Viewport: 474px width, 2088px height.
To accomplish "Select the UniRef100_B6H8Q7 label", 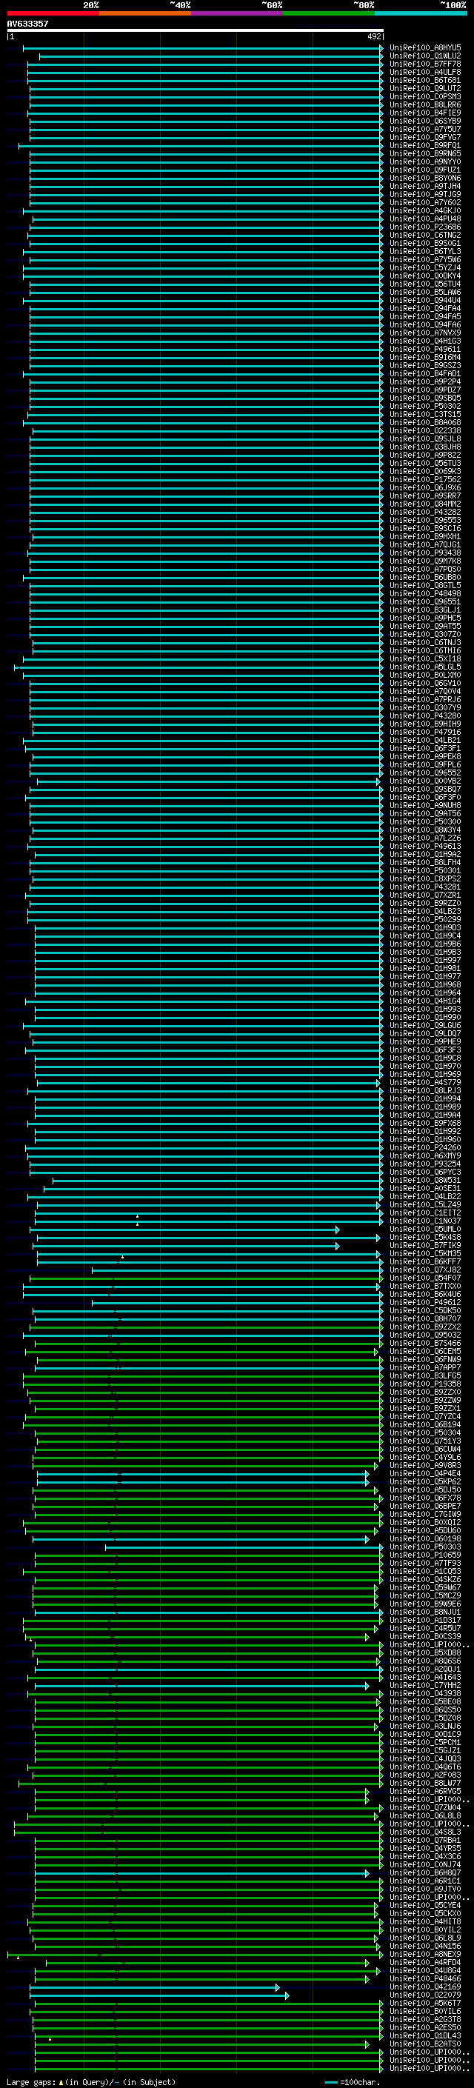I will 425,1872.
